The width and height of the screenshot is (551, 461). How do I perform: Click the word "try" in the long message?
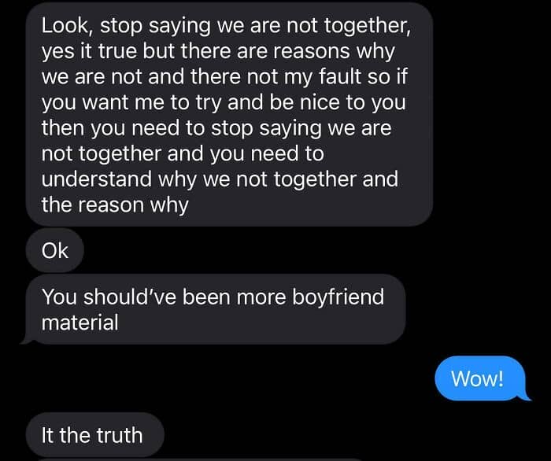click(209, 103)
